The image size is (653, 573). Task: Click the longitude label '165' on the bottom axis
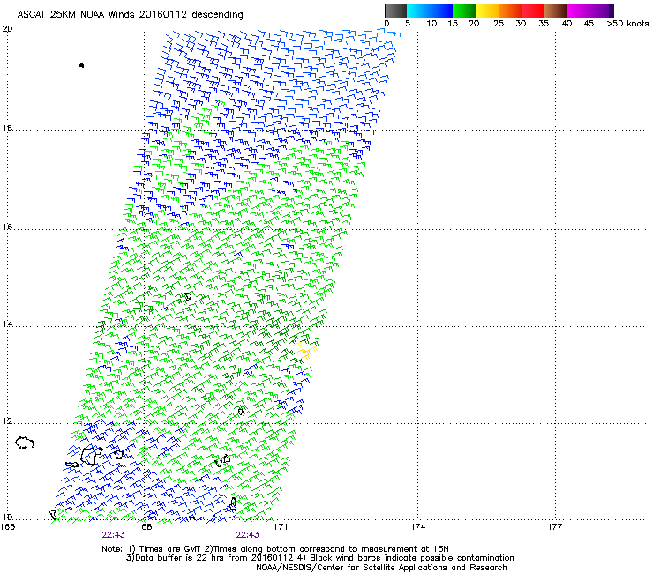coord(8,527)
